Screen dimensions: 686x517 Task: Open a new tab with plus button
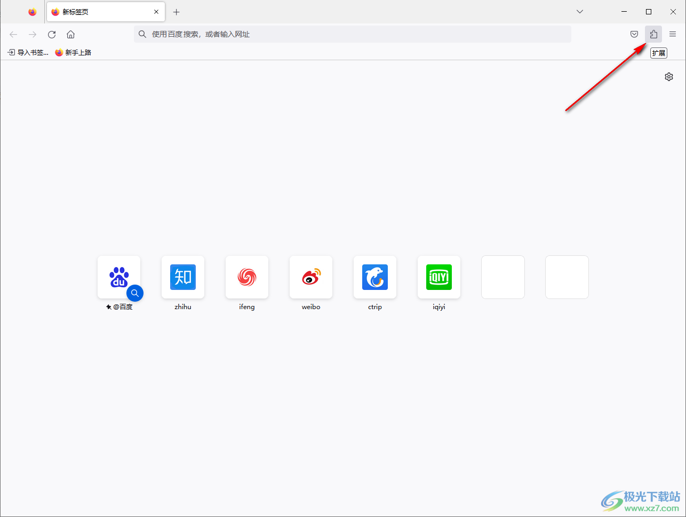point(177,12)
